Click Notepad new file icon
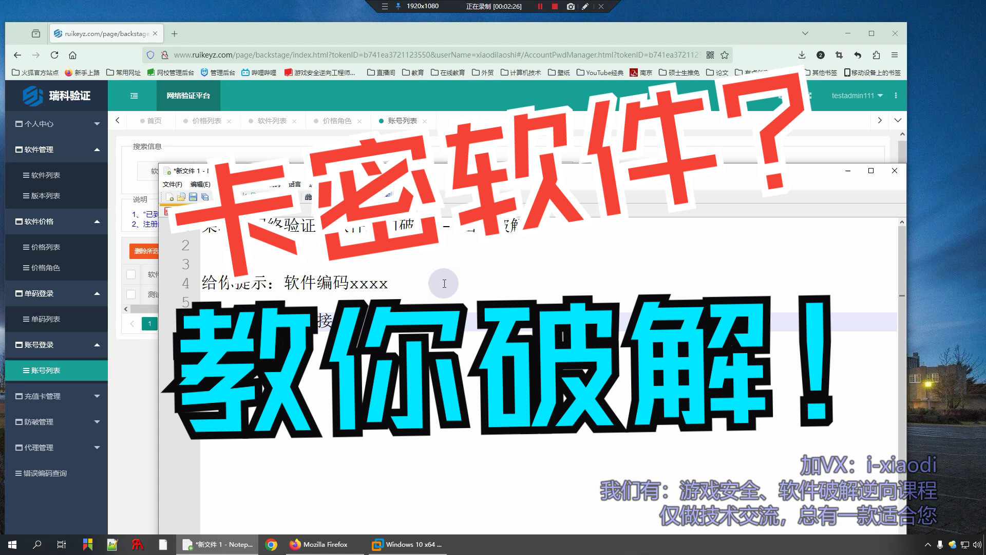This screenshot has height=555, width=986. tap(169, 197)
